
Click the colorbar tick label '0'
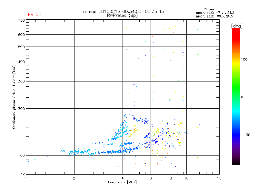pos(242,97)
